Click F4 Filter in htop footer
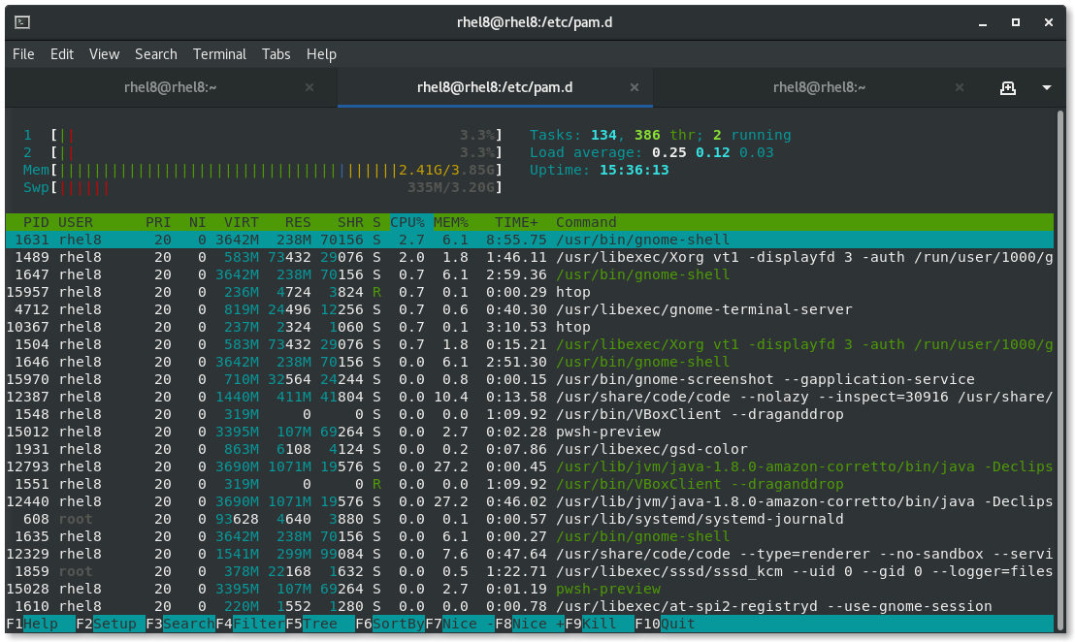Screen dimensions: 1075x642 [x=250, y=624]
